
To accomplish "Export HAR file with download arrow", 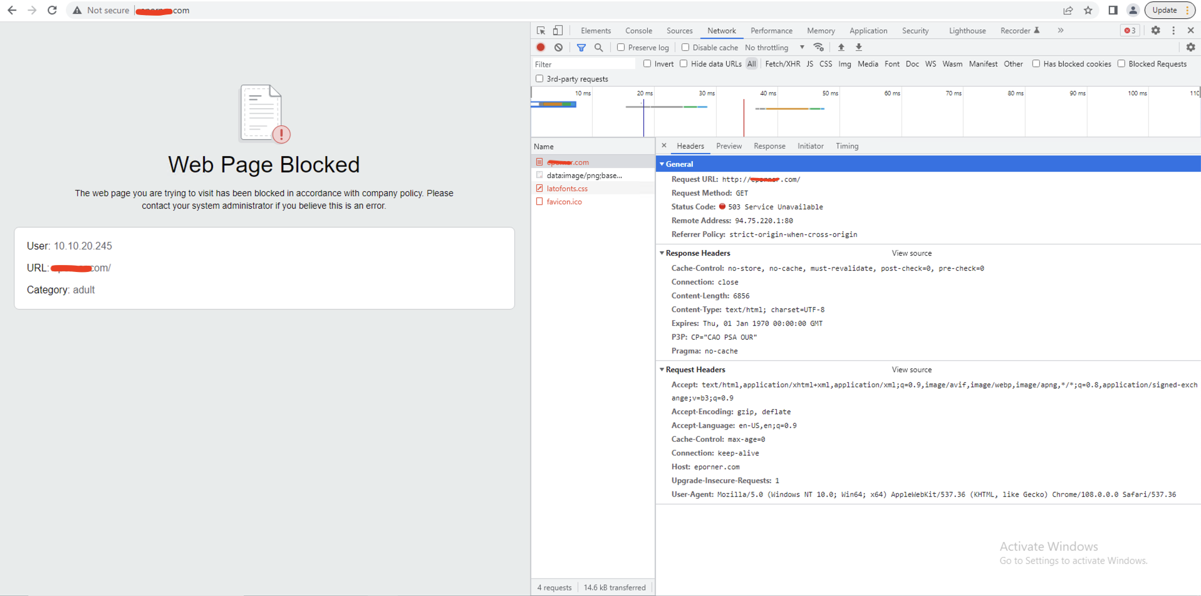I will point(859,47).
